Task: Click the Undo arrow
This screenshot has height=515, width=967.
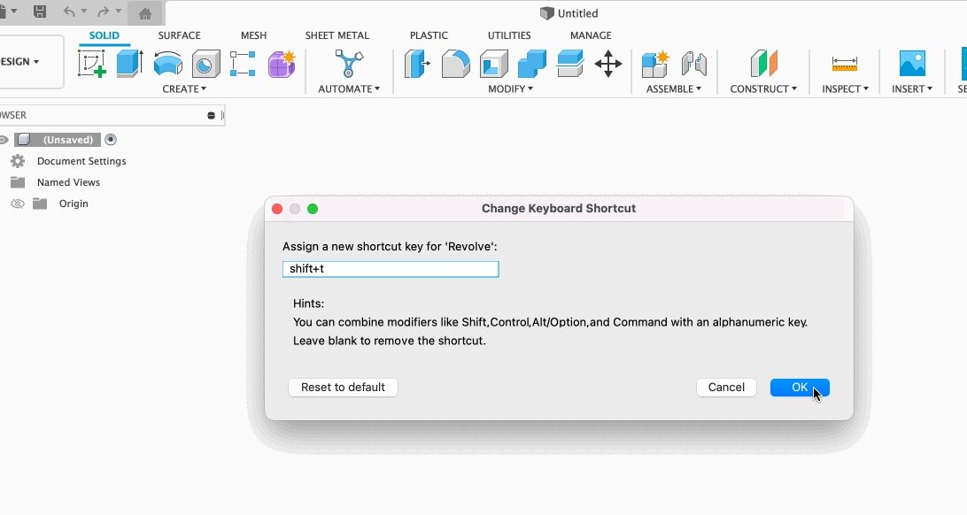Action: point(69,12)
